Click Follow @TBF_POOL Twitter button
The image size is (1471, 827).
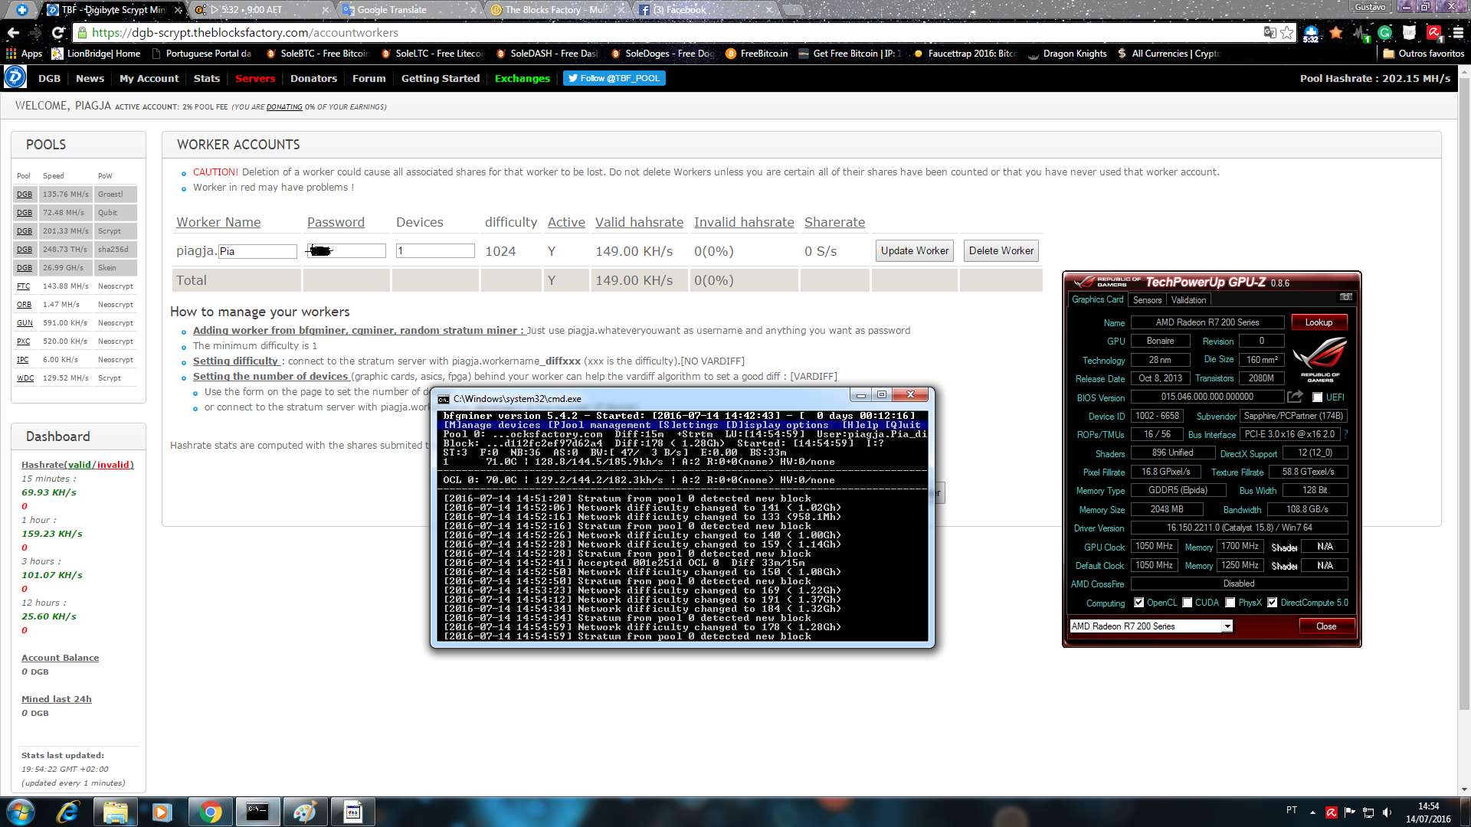(x=614, y=78)
